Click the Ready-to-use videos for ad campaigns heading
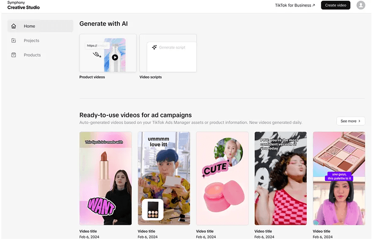 click(x=136, y=115)
